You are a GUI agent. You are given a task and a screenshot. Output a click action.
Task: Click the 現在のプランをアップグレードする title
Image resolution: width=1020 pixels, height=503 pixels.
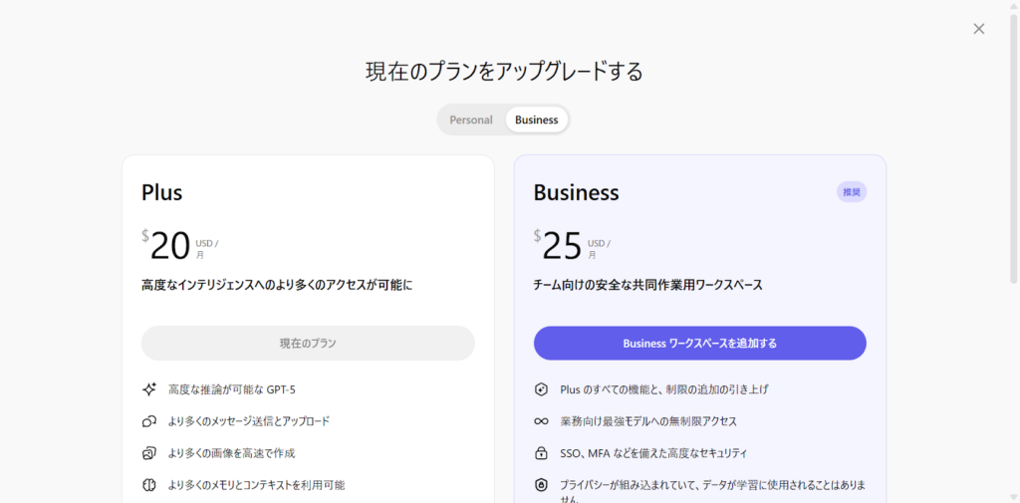pos(504,71)
